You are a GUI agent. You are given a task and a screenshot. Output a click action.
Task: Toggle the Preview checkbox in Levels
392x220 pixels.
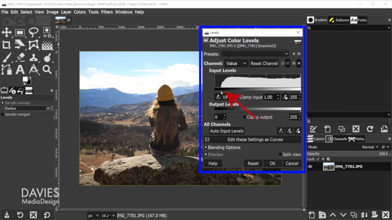206,154
